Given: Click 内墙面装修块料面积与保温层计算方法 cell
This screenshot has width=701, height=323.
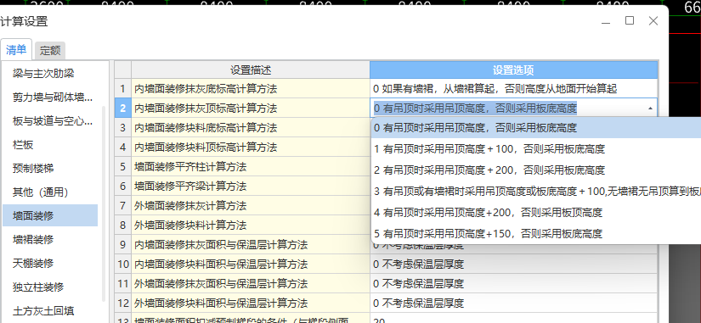Looking at the screenshot, I should [x=251, y=265].
